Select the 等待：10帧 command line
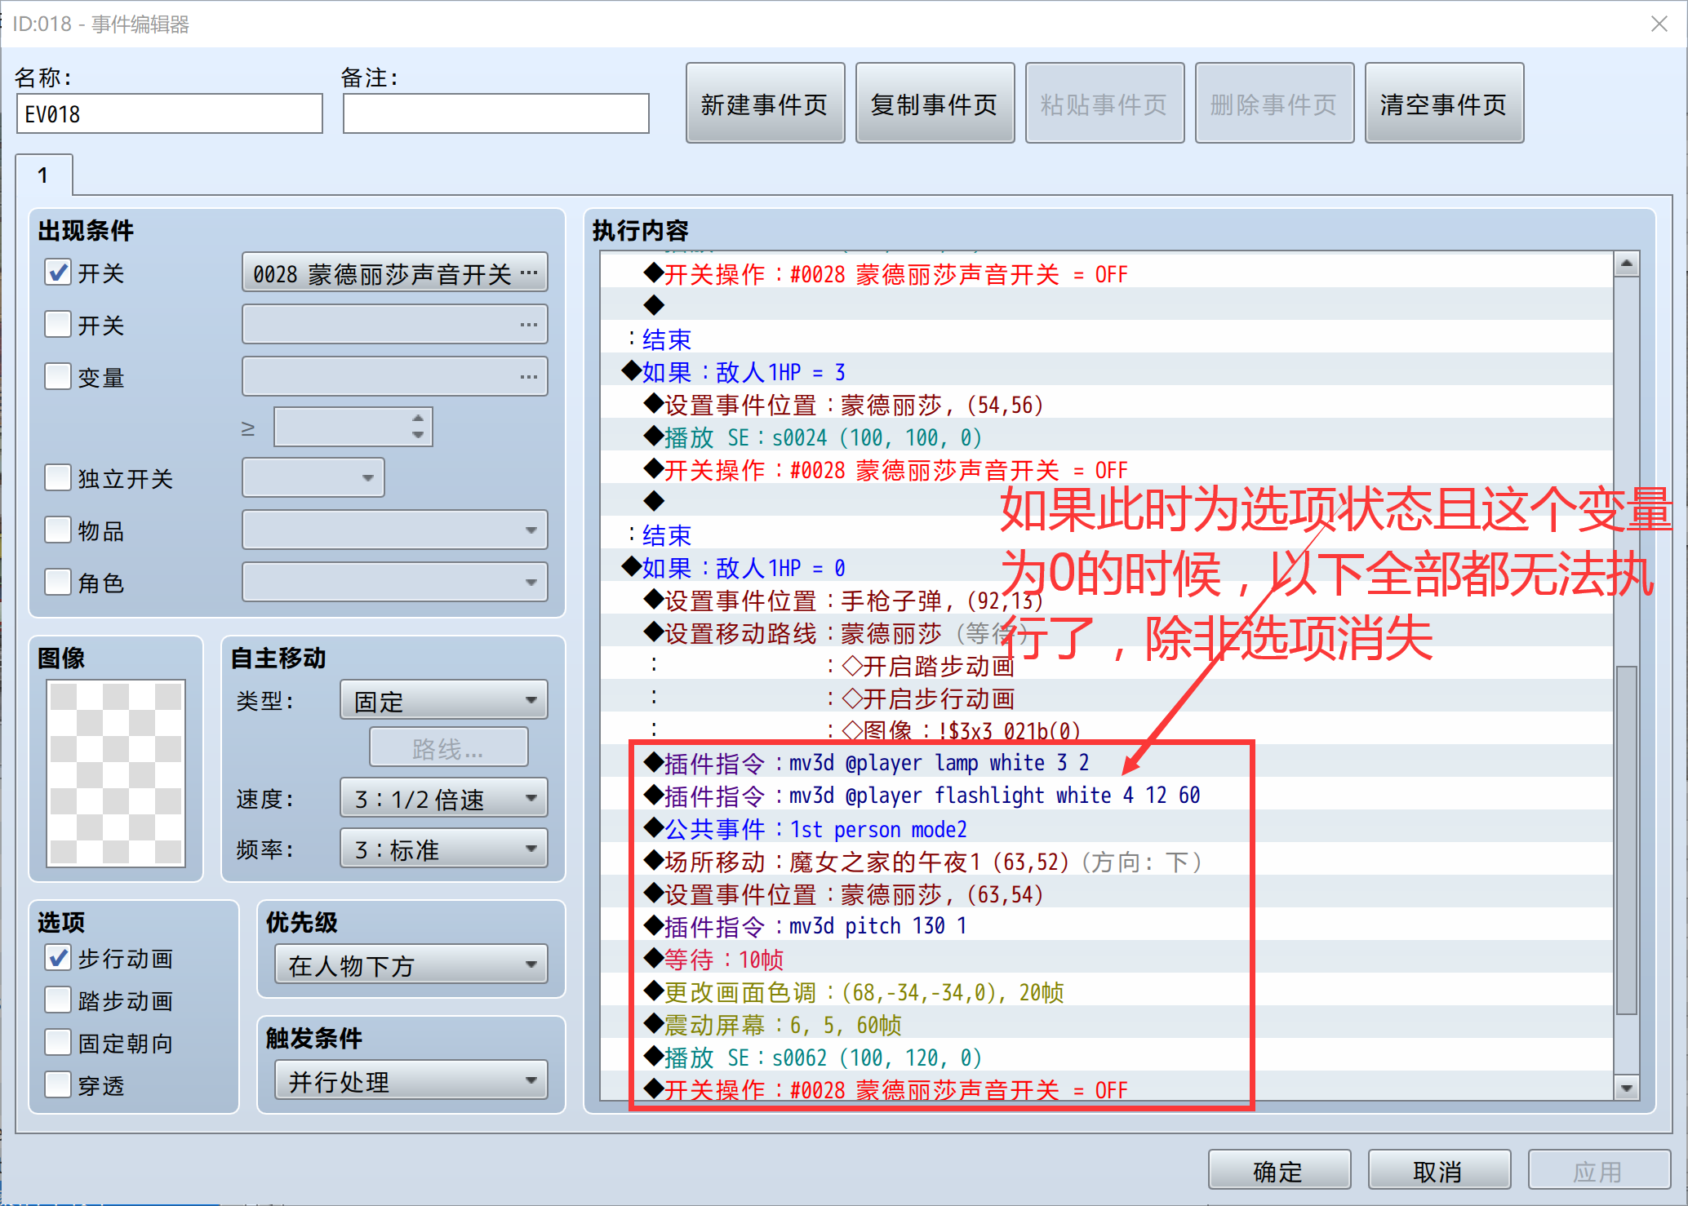The height and width of the screenshot is (1206, 1688). click(1106, 960)
